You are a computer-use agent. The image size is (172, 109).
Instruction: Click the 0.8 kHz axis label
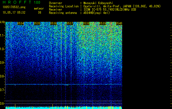2,76
